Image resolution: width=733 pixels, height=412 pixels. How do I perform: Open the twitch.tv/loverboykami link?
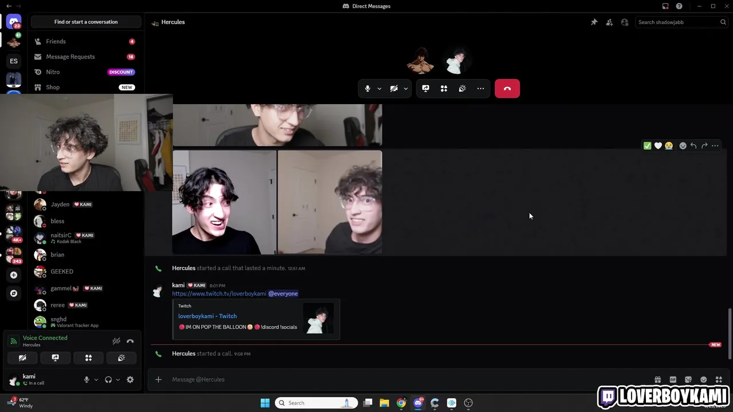tap(219, 294)
